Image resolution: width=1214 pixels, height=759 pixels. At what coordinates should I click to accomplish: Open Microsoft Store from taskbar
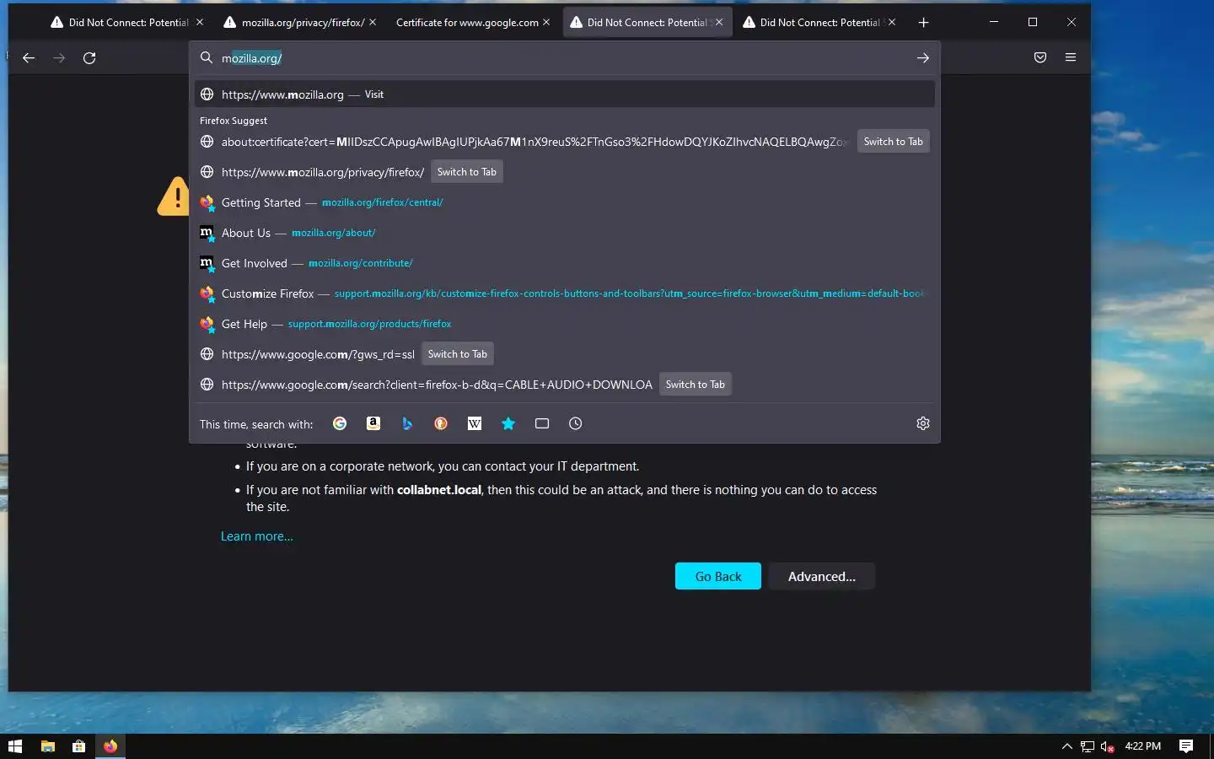[79, 746]
